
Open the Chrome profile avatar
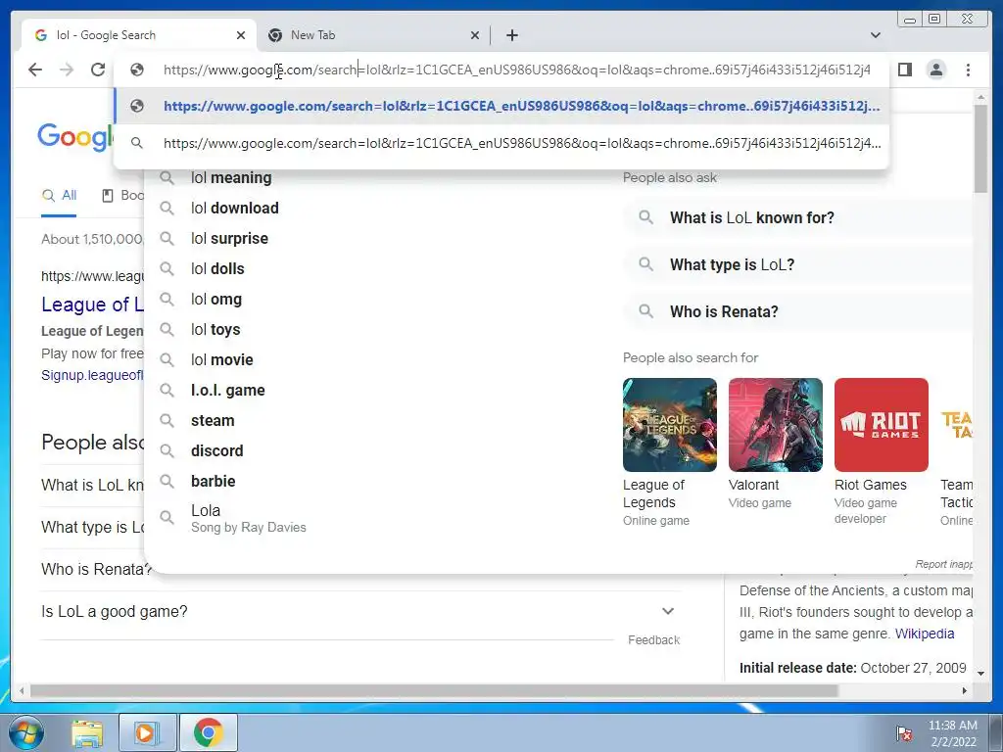(x=935, y=70)
